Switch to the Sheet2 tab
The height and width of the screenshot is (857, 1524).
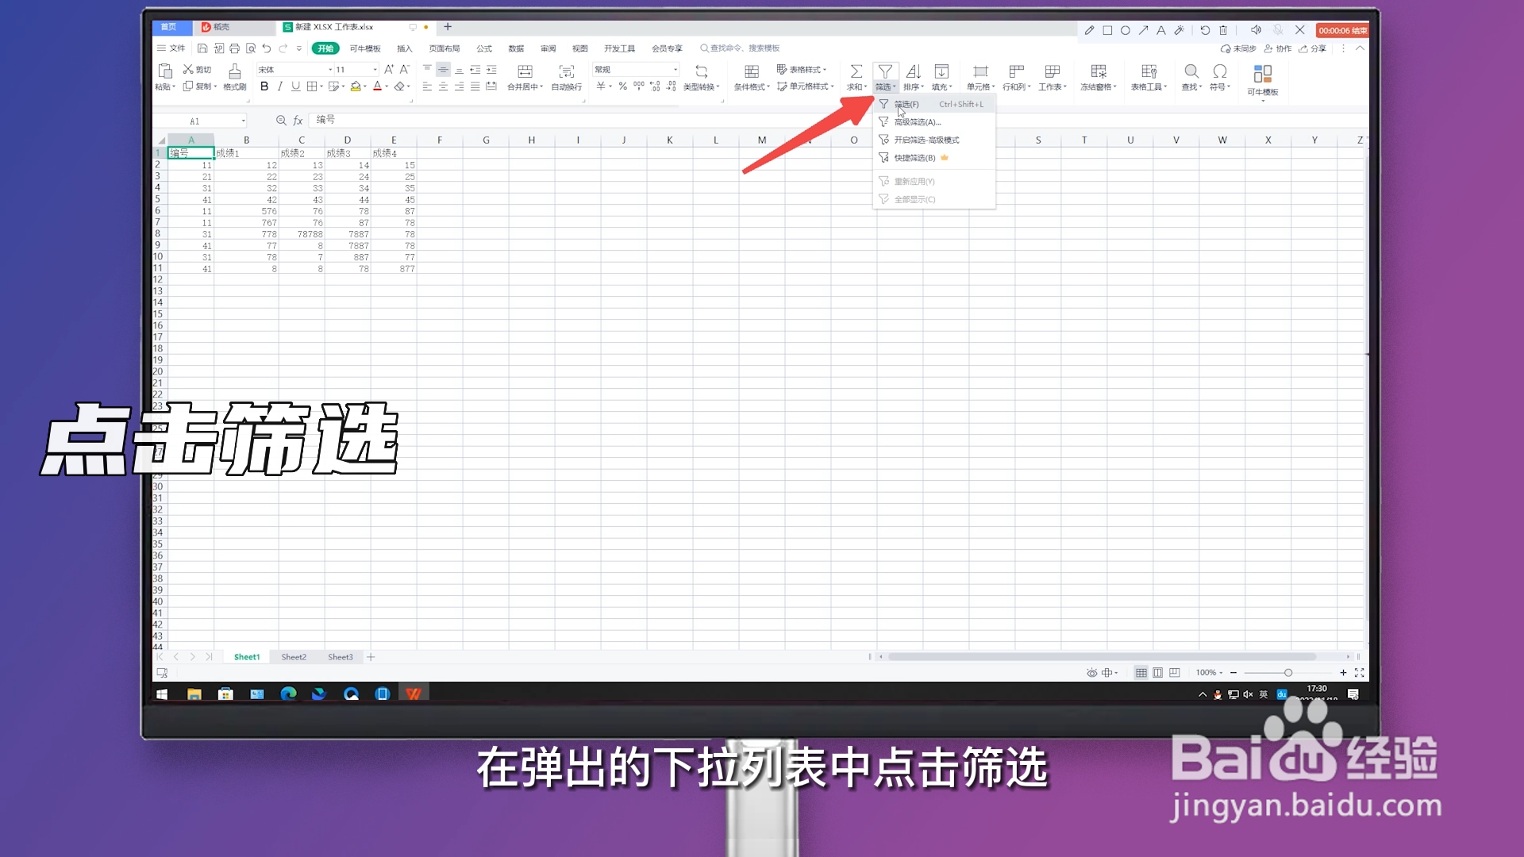click(294, 657)
